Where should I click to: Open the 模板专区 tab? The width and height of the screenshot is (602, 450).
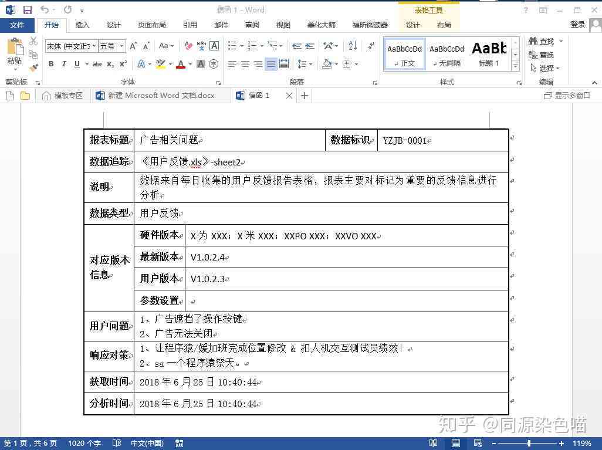pyautogui.click(x=63, y=96)
